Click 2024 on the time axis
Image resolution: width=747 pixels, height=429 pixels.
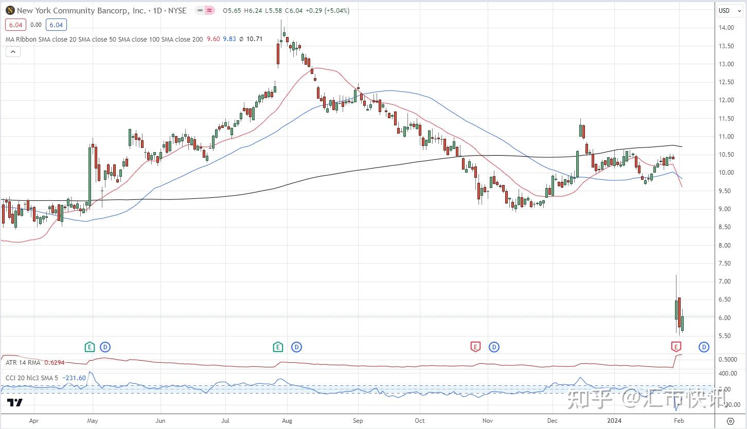point(615,420)
